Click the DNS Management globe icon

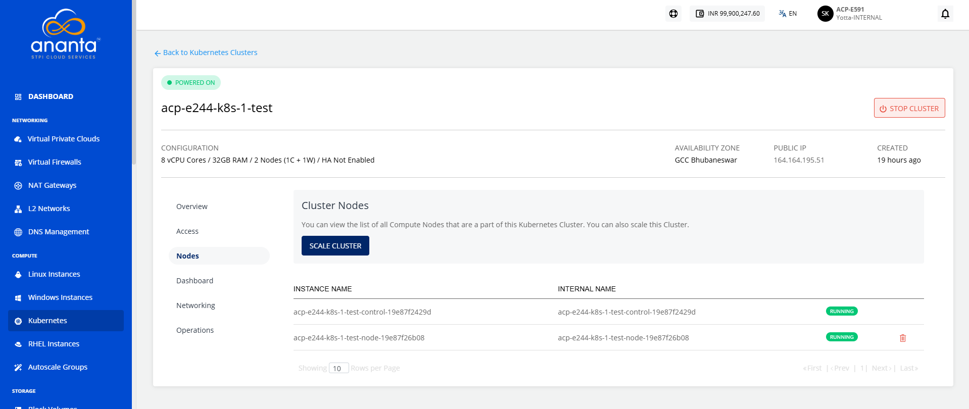[x=18, y=232]
